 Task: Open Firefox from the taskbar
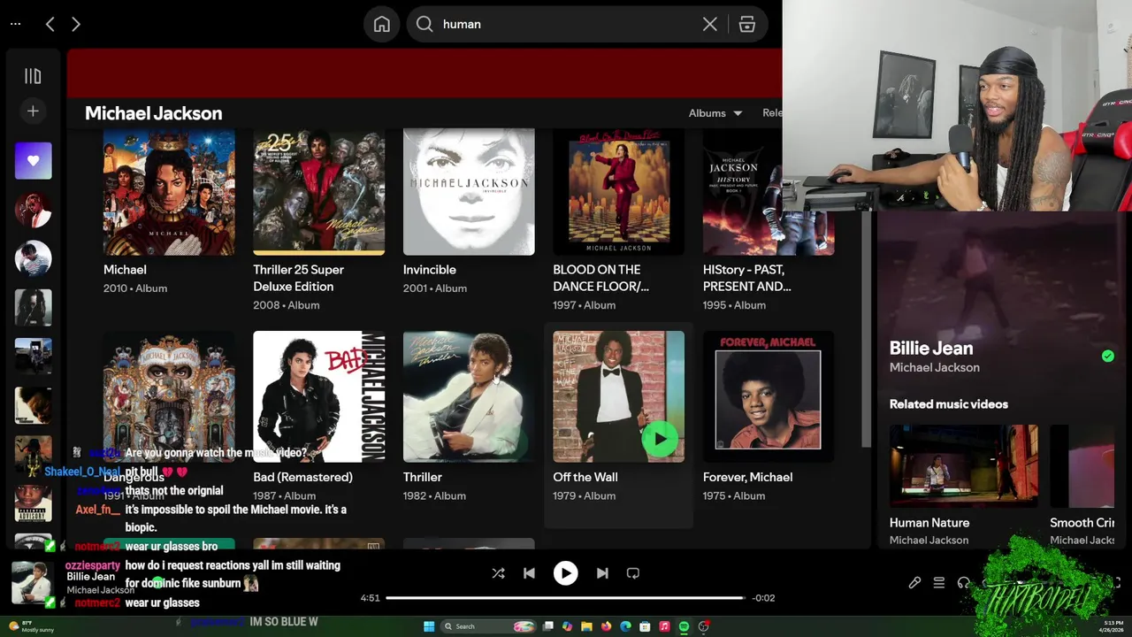click(606, 626)
